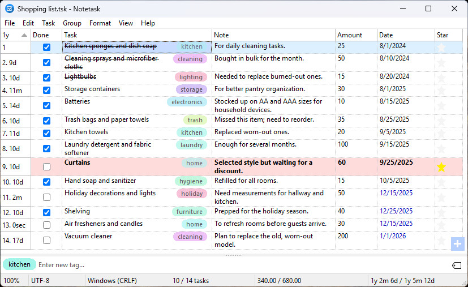
Task: Uncheck Done for Batteries
Action: coord(46,106)
